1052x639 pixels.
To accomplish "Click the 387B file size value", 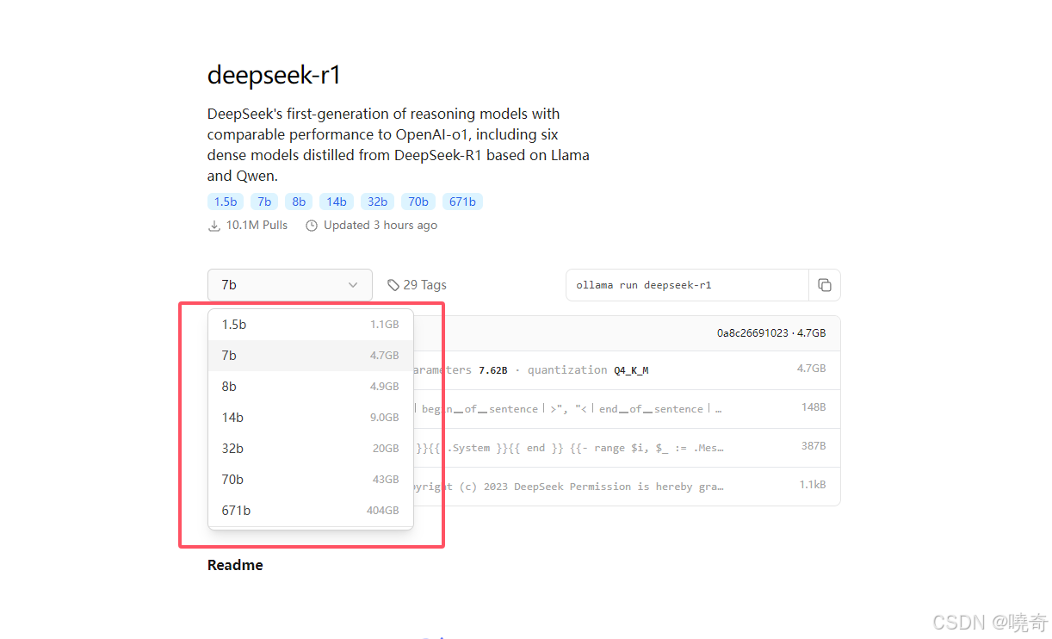I will point(814,446).
